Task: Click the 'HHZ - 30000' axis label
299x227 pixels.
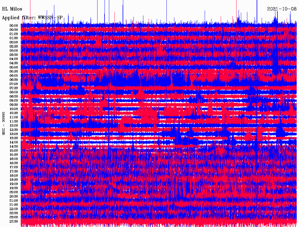Action: pos(4,123)
